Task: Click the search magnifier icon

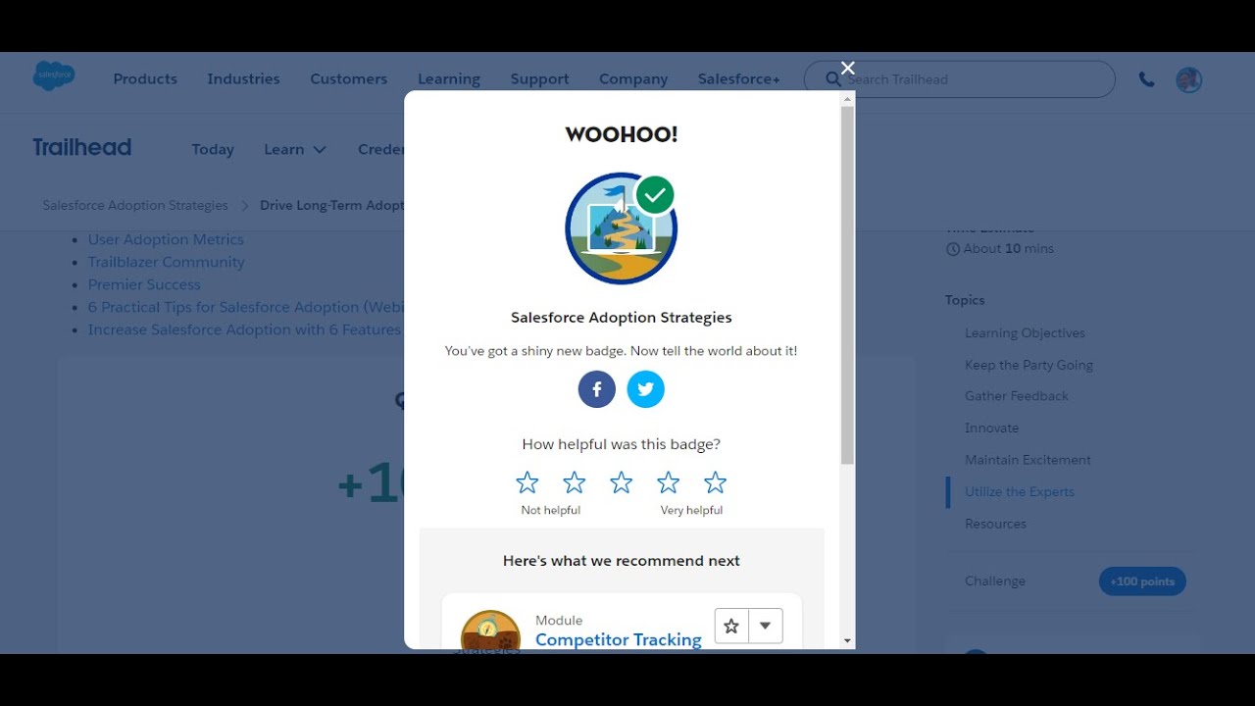Action: click(833, 78)
